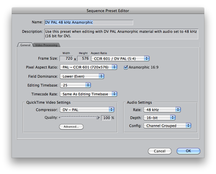Click the Quality percentage field
The image size is (216, 174).
click(x=106, y=118)
